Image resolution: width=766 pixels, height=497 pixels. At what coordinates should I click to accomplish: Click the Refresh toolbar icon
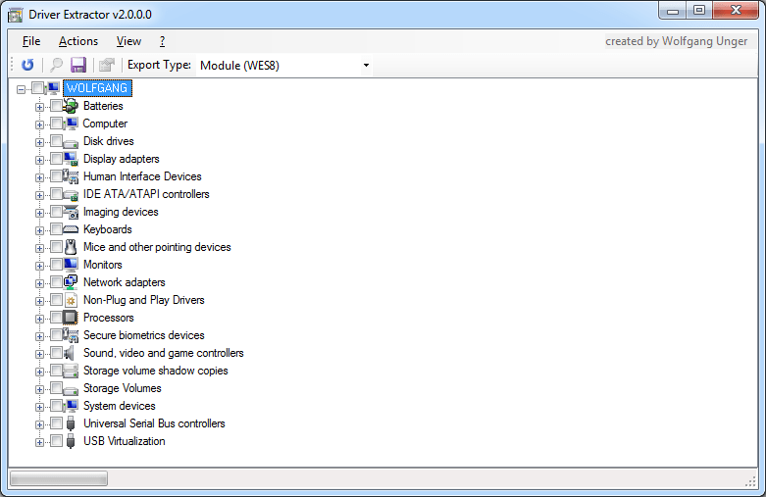point(27,65)
